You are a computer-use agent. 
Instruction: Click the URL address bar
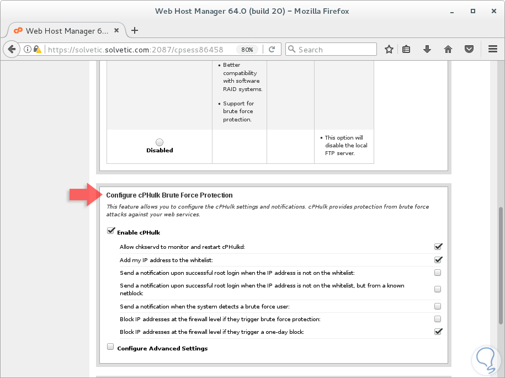(x=136, y=50)
